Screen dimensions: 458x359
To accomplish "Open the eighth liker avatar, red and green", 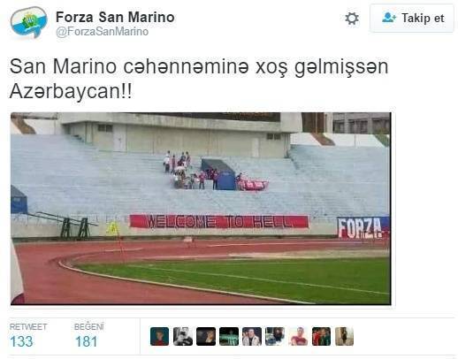I will pos(321,336).
